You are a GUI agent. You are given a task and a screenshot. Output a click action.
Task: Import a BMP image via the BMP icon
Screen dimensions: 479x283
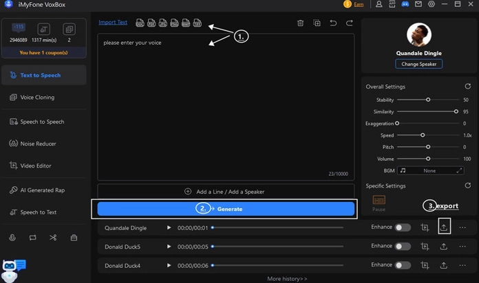pyautogui.click(x=186, y=23)
